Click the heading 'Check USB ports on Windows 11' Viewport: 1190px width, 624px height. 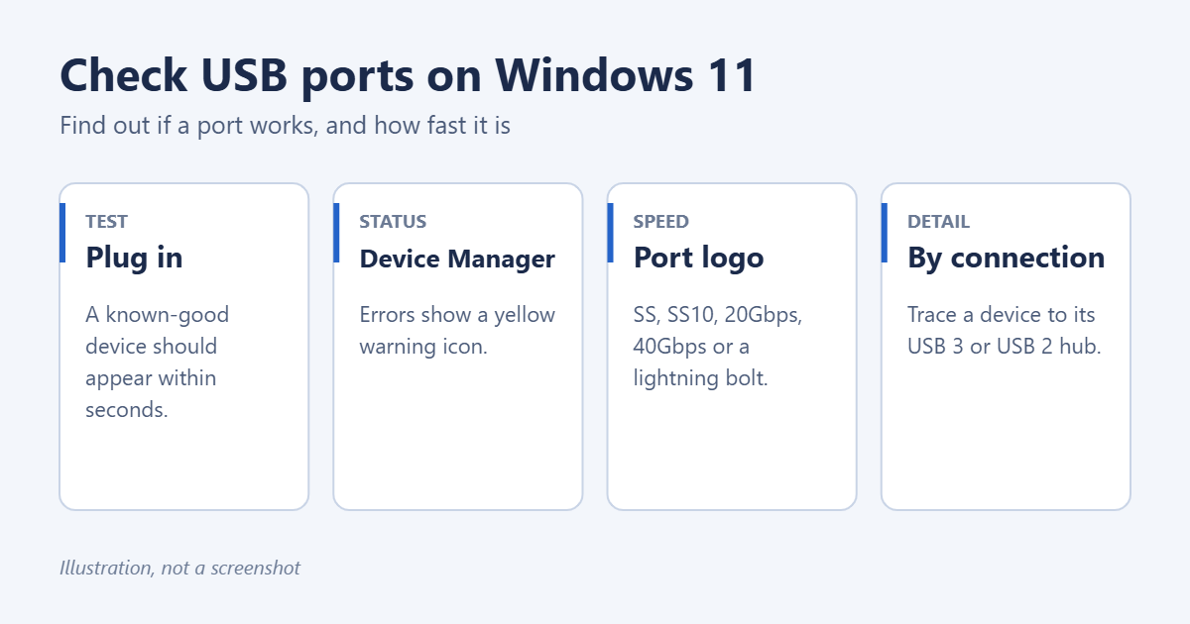pos(408,76)
